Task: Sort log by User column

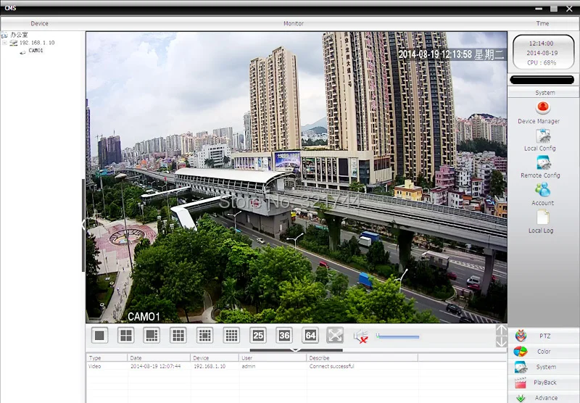Action: pyautogui.click(x=273, y=358)
